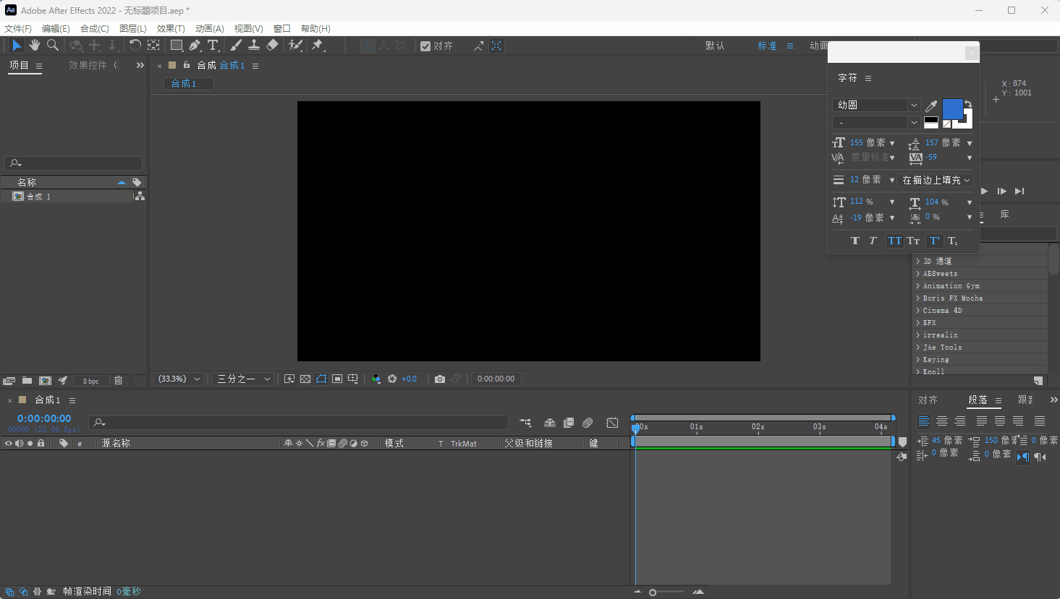Take a snapshot with the camera icon
Screen dimensions: 1060x599
point(439,379)
